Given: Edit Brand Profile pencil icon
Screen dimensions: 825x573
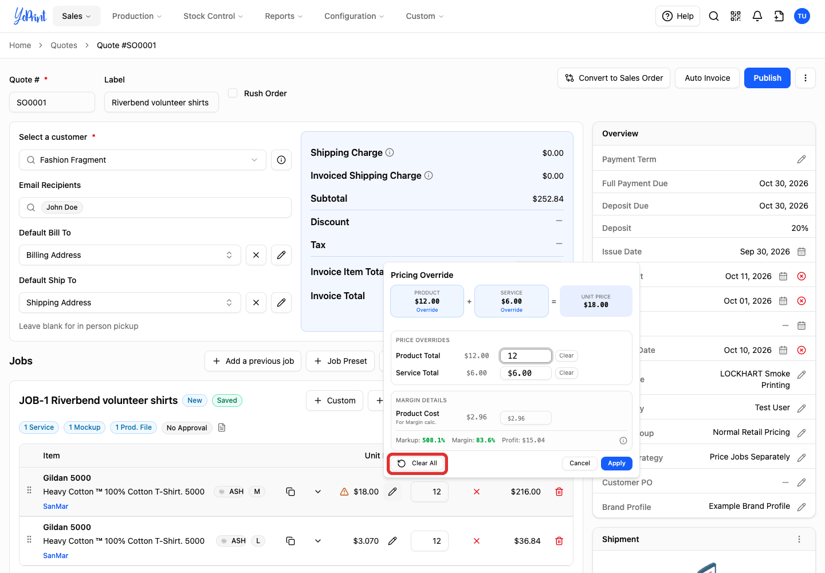Looking at the screenshot, I should point(802,507).
